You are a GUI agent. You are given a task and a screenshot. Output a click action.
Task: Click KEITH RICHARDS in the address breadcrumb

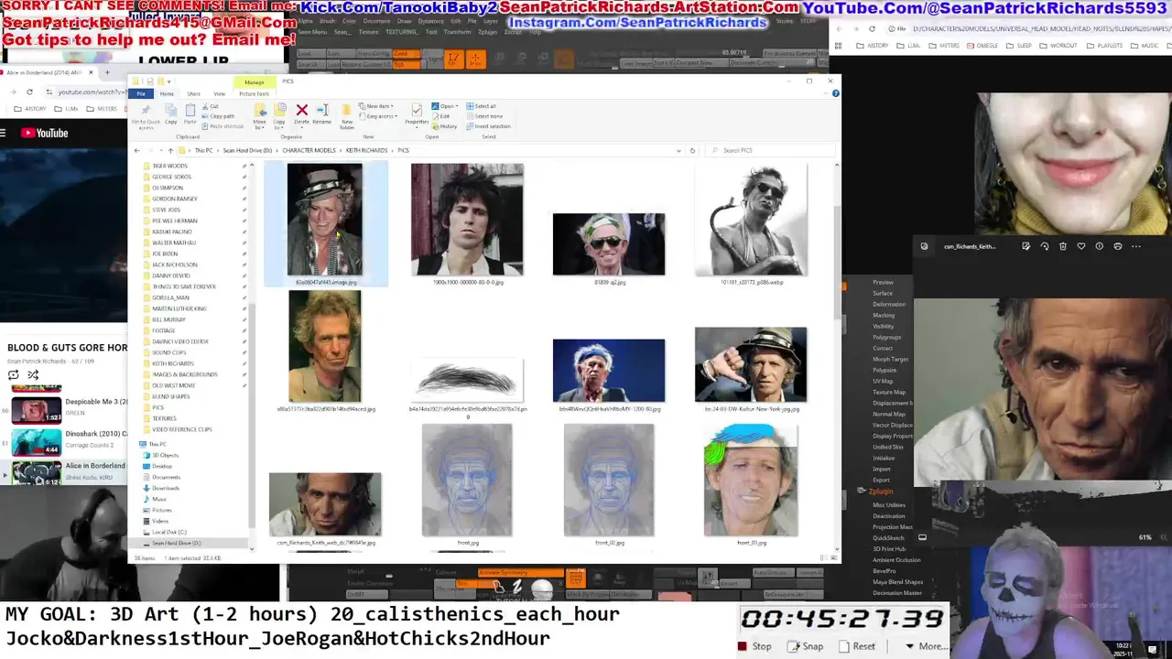pyautogui.click(x=366, y=150)
